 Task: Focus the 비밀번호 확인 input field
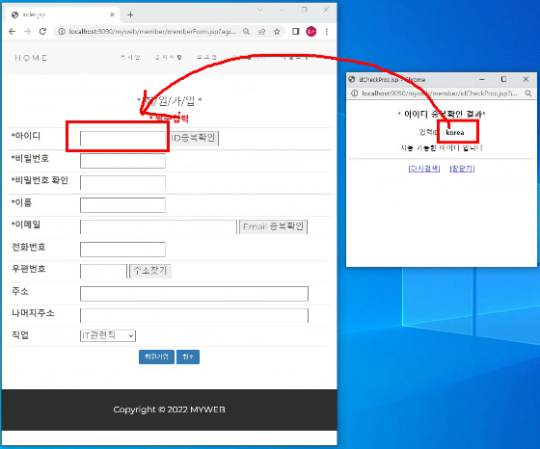(122, 183)
